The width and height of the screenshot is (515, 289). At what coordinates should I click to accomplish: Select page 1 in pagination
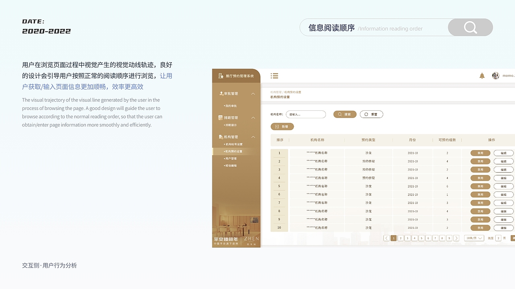pyautogui.click(x=394, y=238)
